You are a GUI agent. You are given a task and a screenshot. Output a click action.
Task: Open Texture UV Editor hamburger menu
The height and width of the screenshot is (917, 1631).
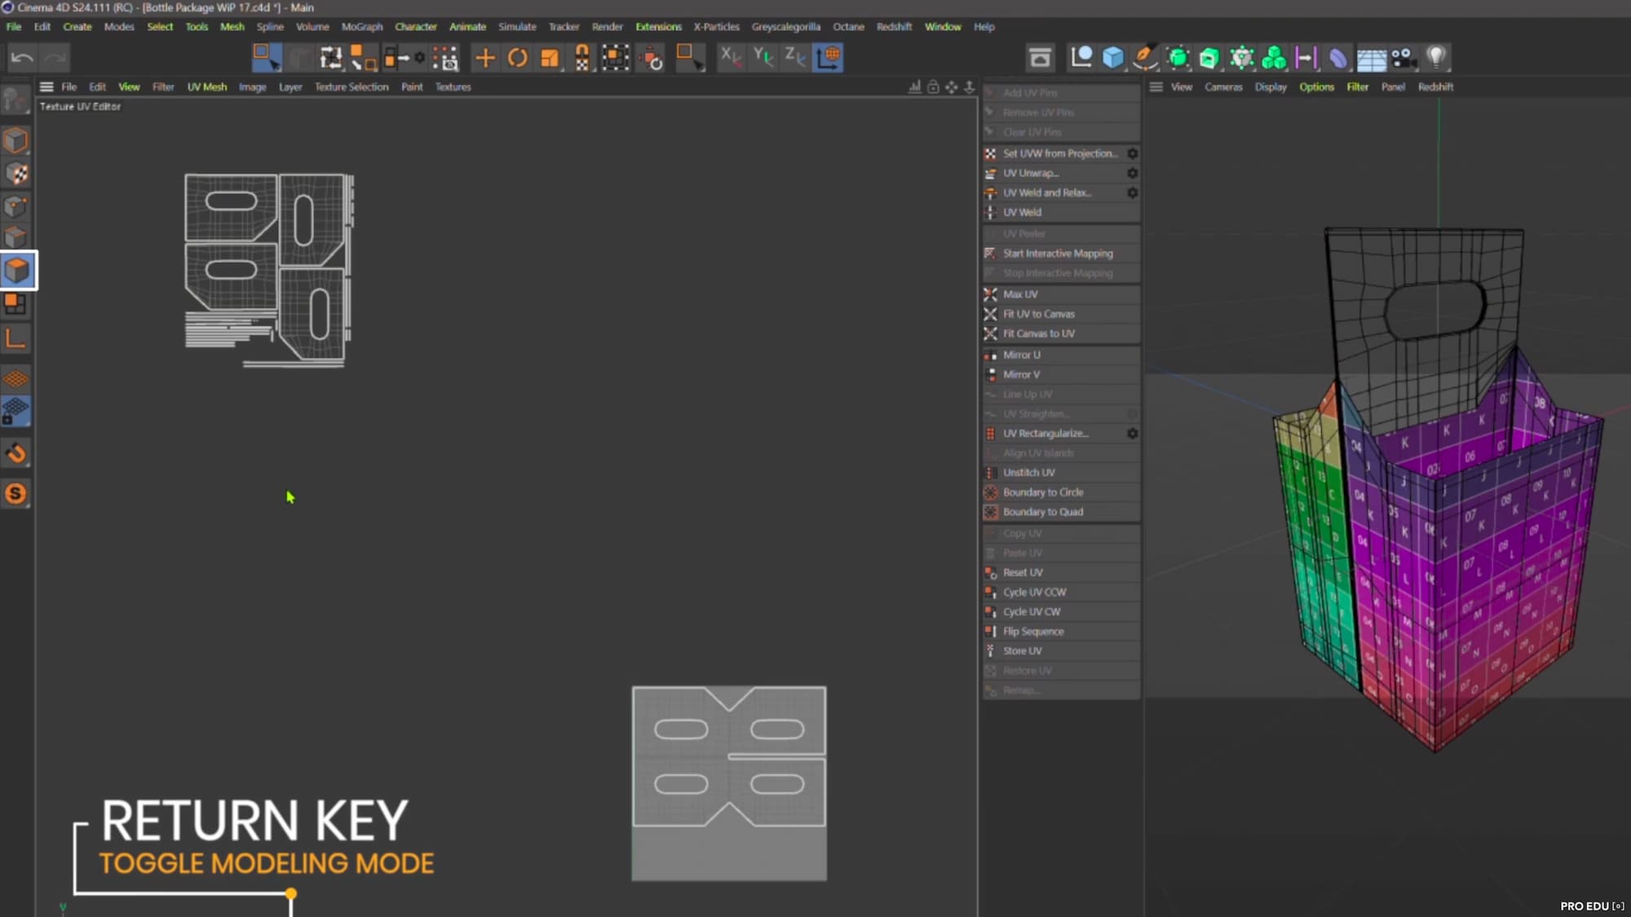[x=46, y=86]
